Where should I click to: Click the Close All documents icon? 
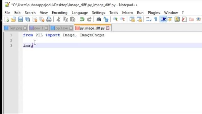coord(42,19)
